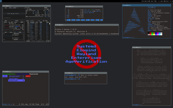
Task: Click the red swatch in neofetch palette
Action: pyautogui.click(x=150, y=33)
